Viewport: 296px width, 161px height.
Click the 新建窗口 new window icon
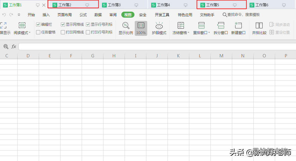pos(238,25)
